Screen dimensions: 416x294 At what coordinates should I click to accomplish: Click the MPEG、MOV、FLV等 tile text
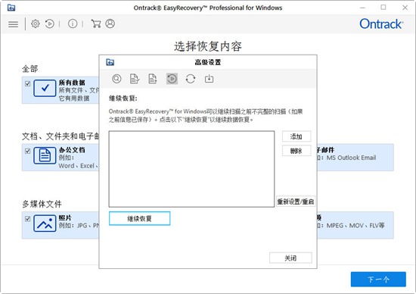pos(355,226)
